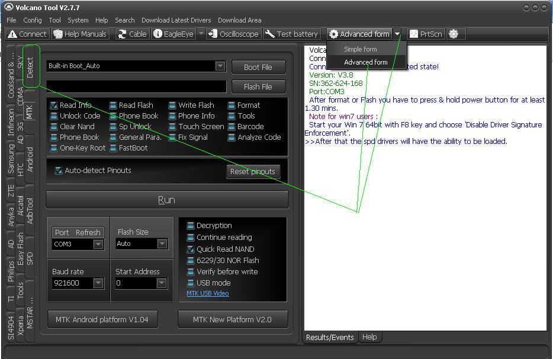Take a screenshot with PrtScn button
This screenshot has width=553, height=359.
[x=426, y=34]
